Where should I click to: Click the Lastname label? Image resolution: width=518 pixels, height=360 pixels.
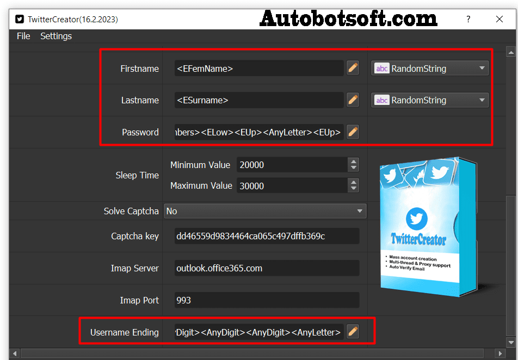pyautogui.click(x=140, y=100)
